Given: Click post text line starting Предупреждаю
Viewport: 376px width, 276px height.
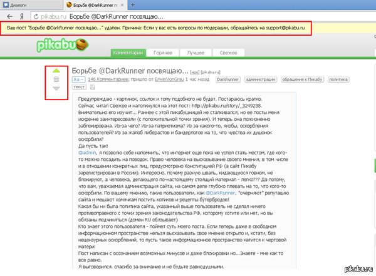Looking at the screenshot, I should tap(170, 99).
